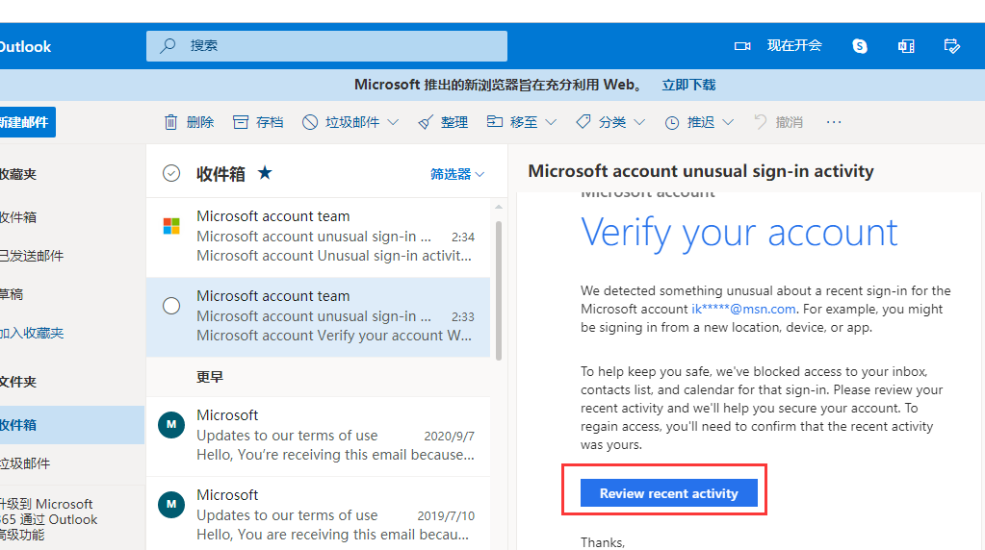Select the 2:33 email's round checkbox
This screenshot has height=550, width=985.
tap(170, 306)
